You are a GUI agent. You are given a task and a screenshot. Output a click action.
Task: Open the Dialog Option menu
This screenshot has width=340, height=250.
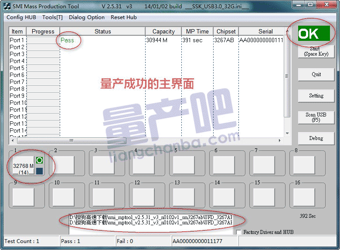pos(86,17)
